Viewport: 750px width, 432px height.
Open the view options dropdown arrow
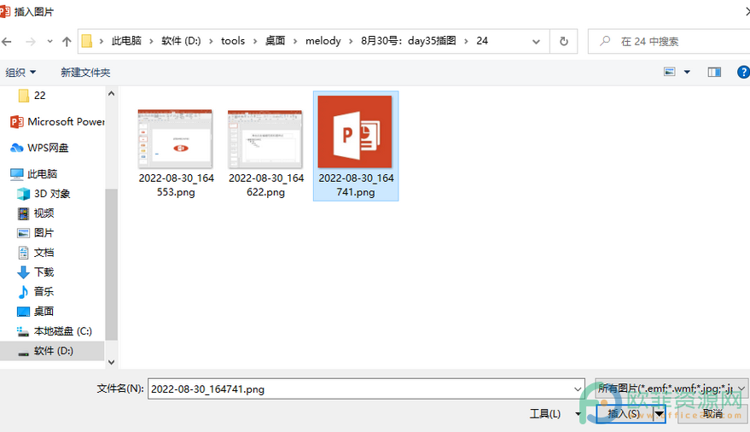click(687, 73)
